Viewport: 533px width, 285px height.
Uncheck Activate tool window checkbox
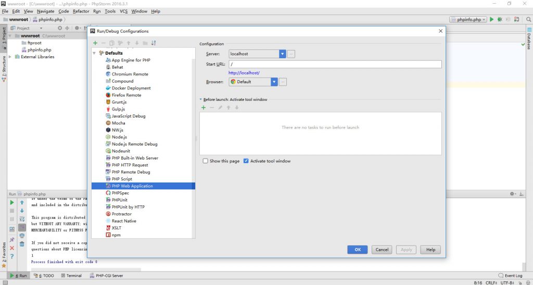[246, 161]
